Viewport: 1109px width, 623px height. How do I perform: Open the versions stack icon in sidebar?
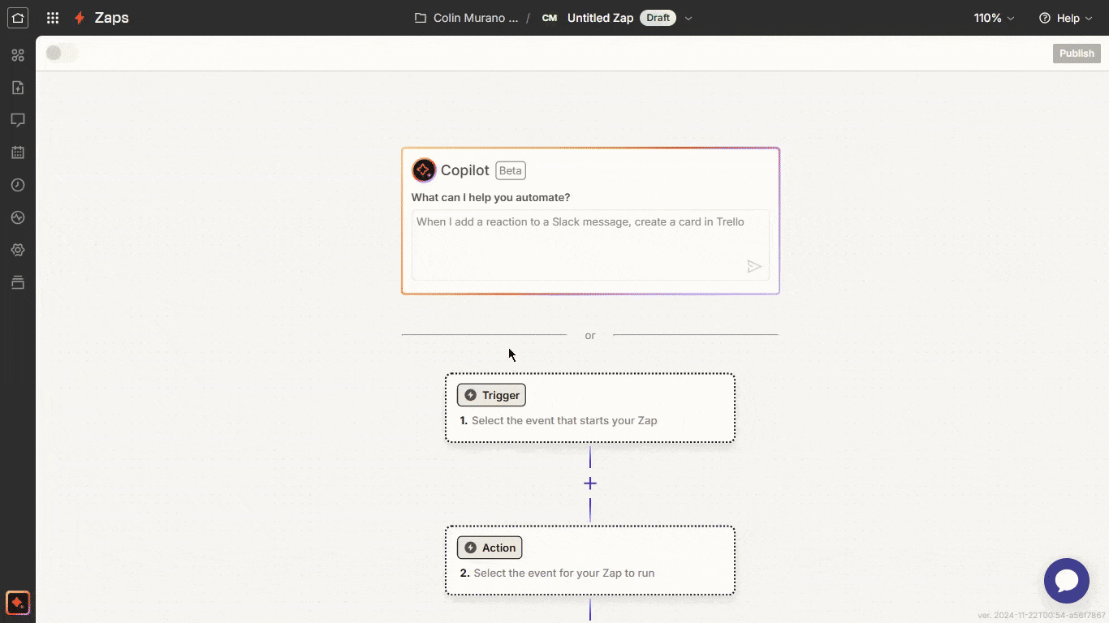[x=18, y=282]
